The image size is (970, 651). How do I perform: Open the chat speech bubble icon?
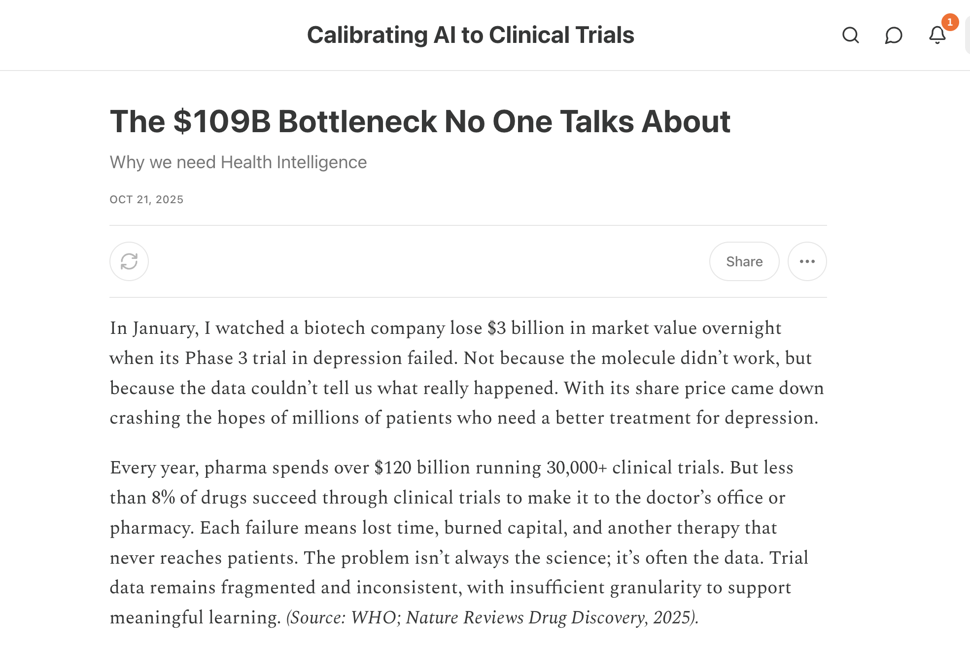tap(893, 36)
